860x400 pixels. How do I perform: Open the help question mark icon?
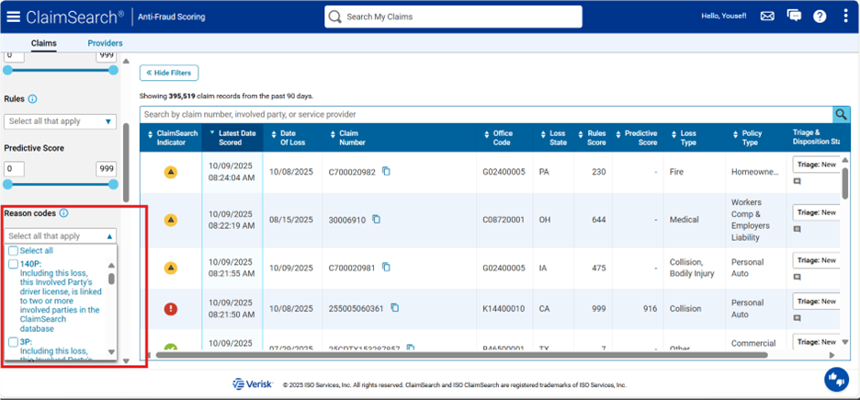click(820, 17)
